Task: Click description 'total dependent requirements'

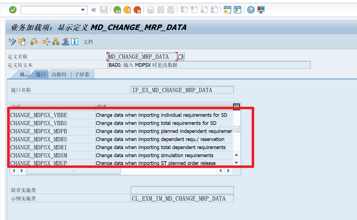Action: 193,147
